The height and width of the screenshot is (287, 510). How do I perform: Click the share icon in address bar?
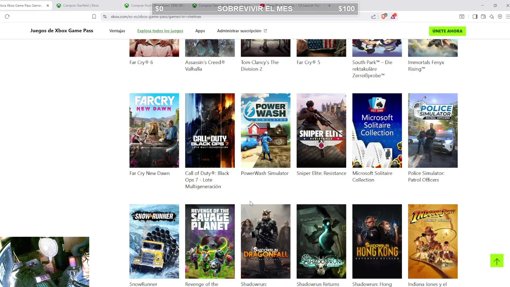point(373,16)
